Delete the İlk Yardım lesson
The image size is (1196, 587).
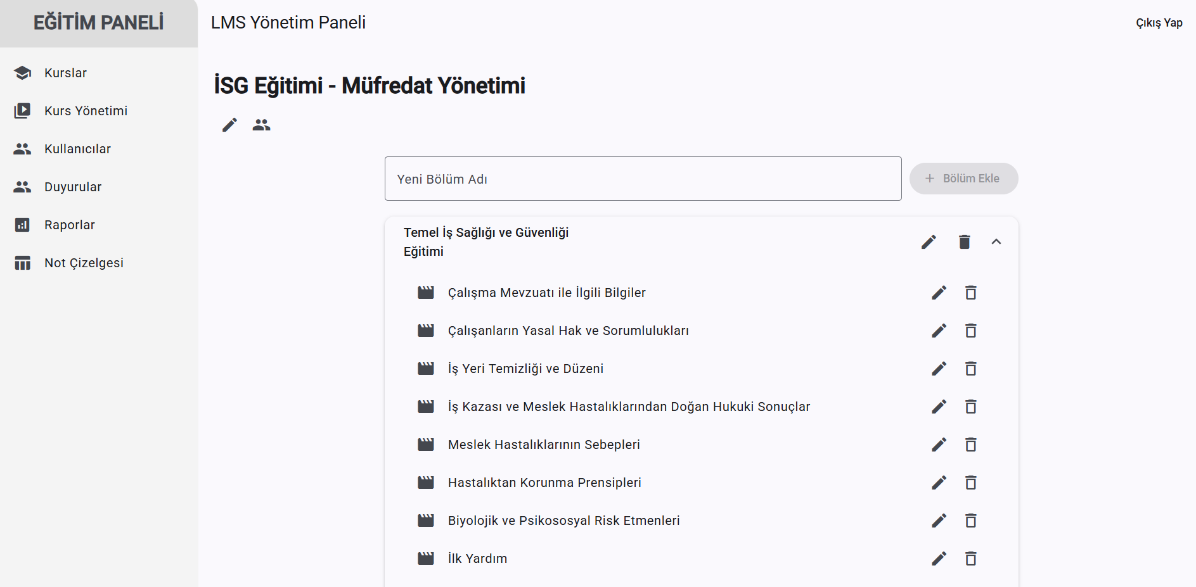[970, 559]
